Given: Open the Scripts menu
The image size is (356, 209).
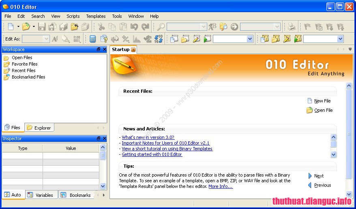Looking at the screenshot, I should click(x=73, y=16).
